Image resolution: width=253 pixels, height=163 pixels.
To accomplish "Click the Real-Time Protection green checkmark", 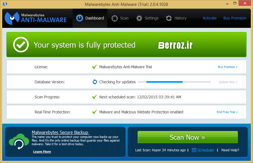I will pos(95,112).
